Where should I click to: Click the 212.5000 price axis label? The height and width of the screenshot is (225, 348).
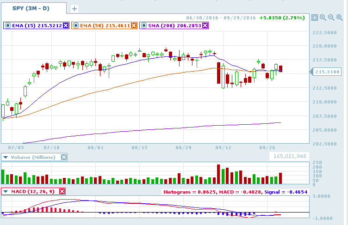point(324,88)
